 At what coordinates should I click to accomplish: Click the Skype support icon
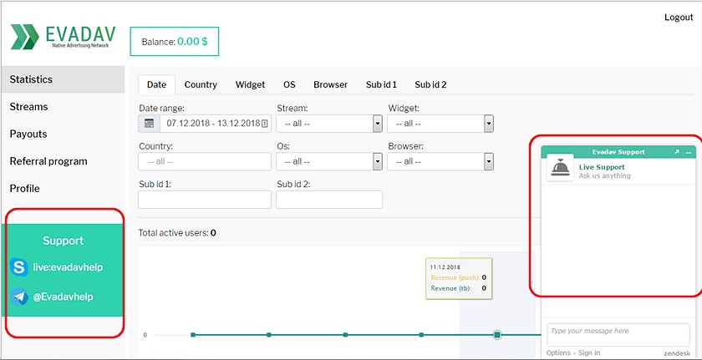click(18, 267)
